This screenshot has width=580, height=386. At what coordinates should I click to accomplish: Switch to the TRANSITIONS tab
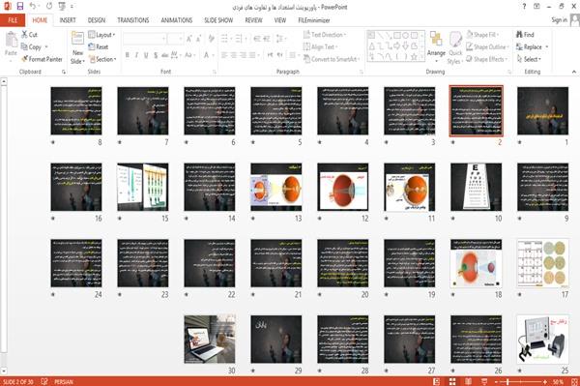(133, 20)
